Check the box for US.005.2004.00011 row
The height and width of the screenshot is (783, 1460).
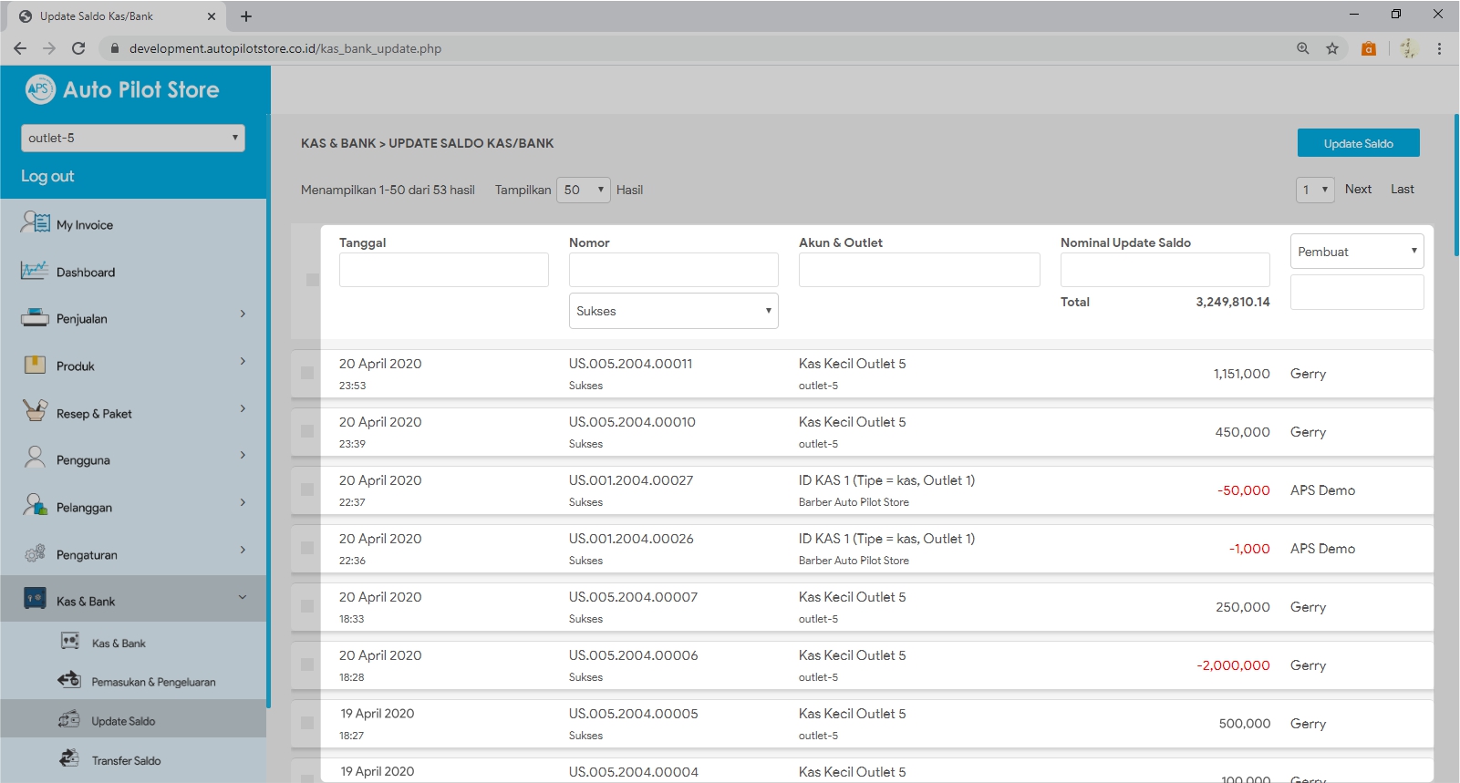click(x=307, y=373)
